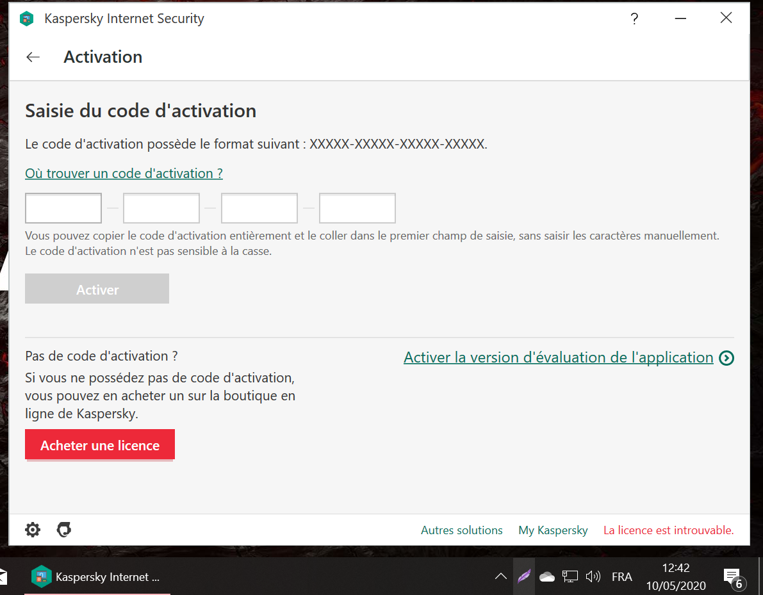
Task: Click 'Saisie du code d'activation' heading
Action: tap(141, 111)
